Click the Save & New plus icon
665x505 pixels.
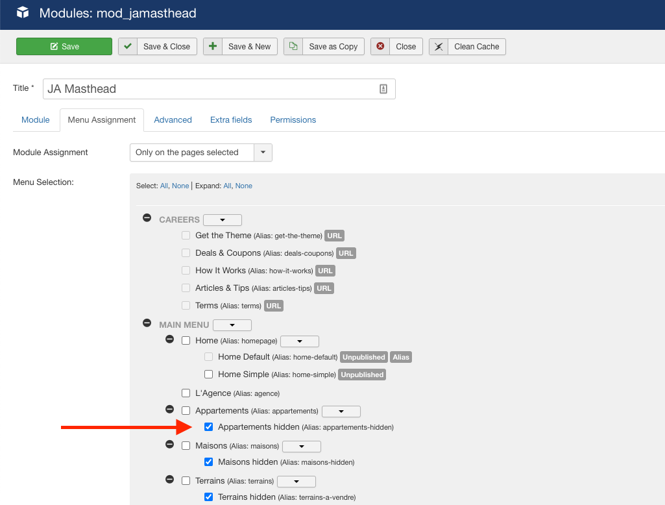[213, 47]
